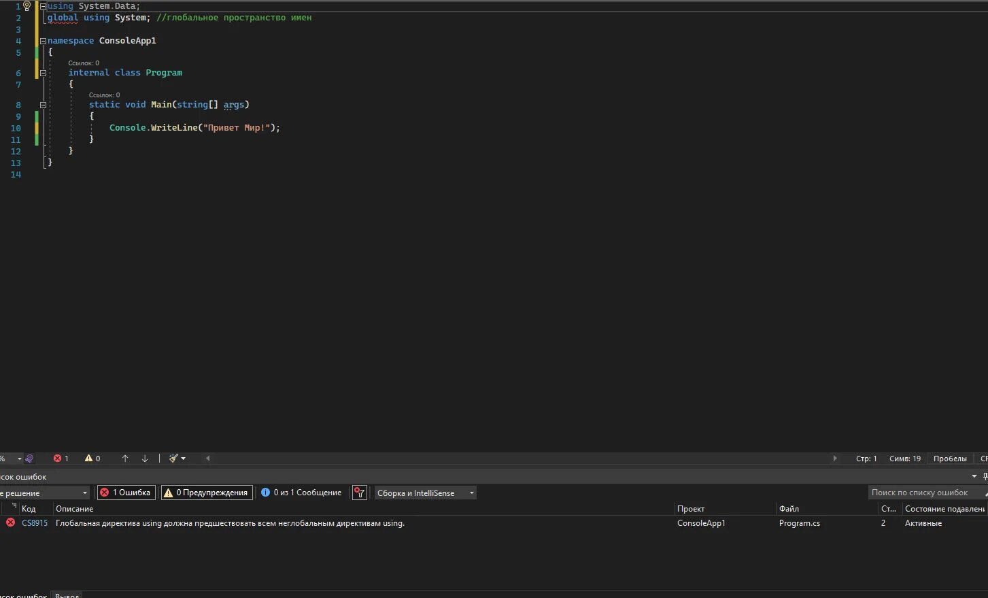This screenshot has height=598, width=988.
Task: Click the underlined global keyword on line 2
Action: (63, 18)
